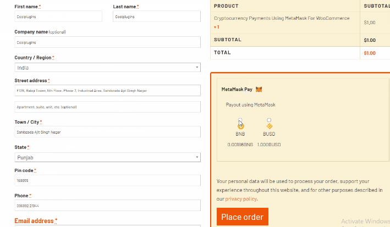
Task: Click the Email address label
Action: [34, 221]
